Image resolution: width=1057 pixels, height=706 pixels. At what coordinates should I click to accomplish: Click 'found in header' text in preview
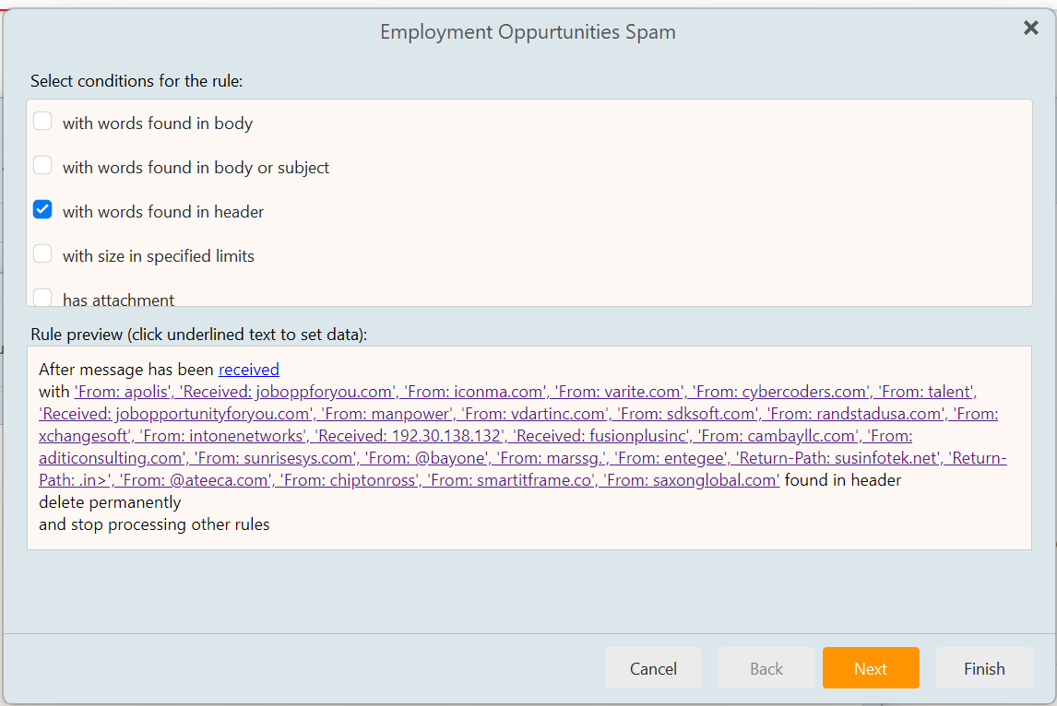[843, 480]
